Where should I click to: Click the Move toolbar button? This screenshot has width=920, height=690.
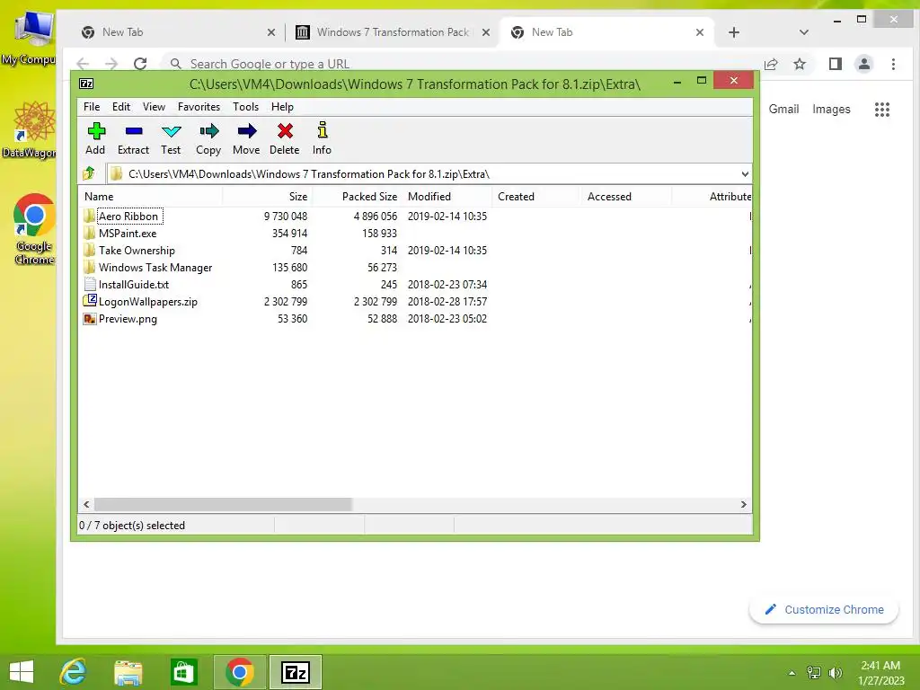click(x=246, y=138)
